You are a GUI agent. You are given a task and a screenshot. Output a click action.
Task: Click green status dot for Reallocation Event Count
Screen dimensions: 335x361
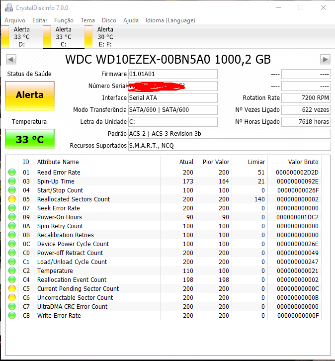pos(12,279)
